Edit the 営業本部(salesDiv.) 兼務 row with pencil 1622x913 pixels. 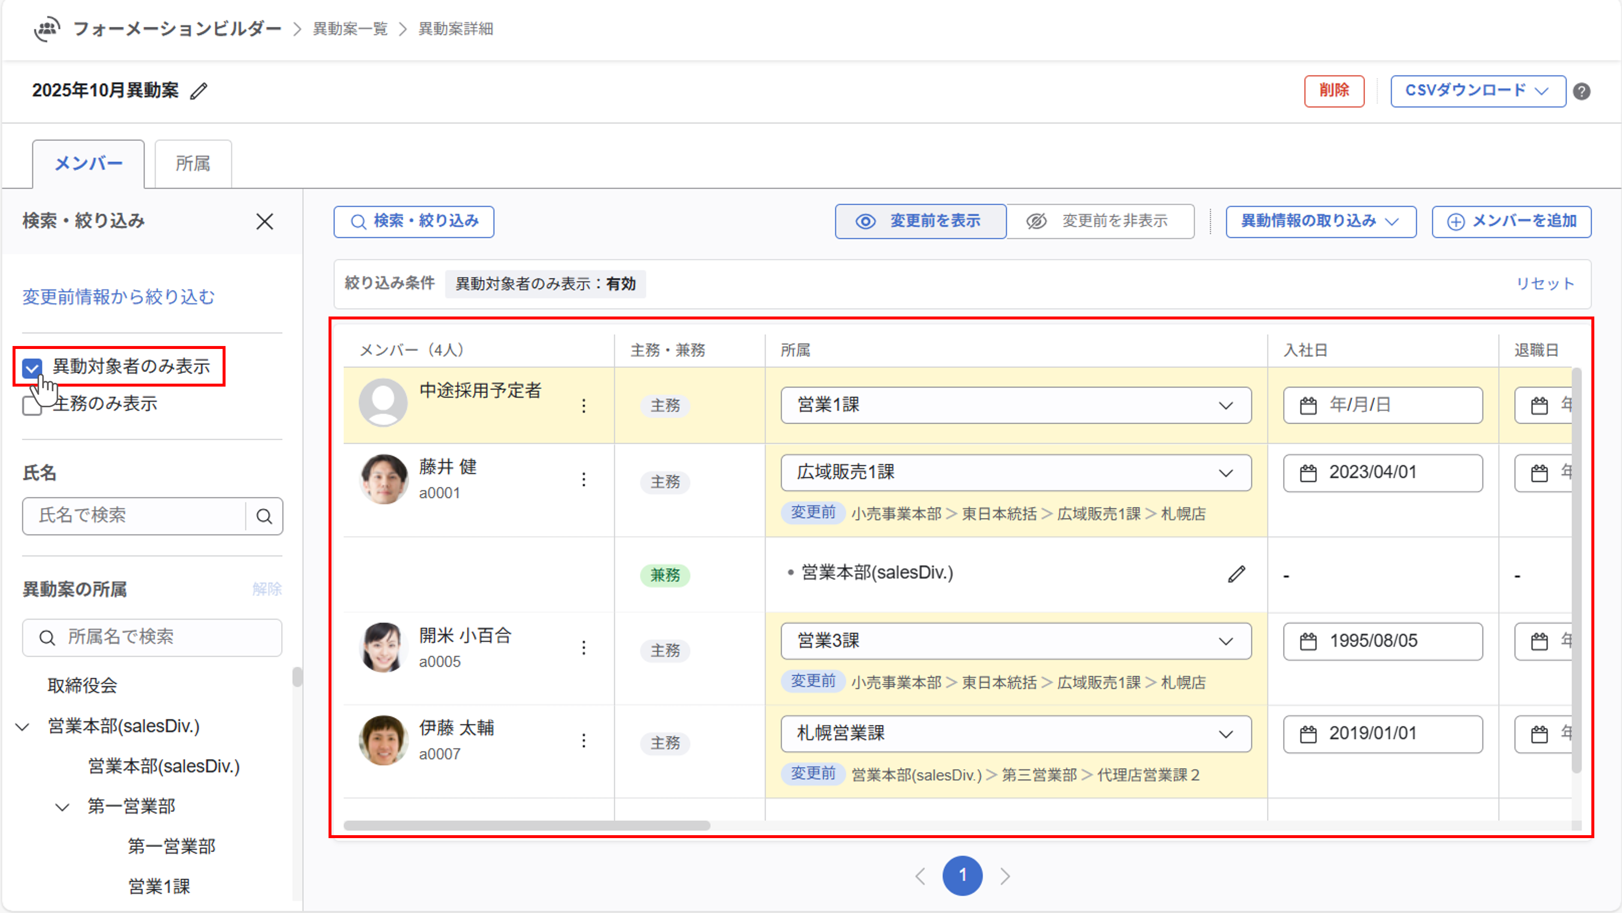[1236, 574]
